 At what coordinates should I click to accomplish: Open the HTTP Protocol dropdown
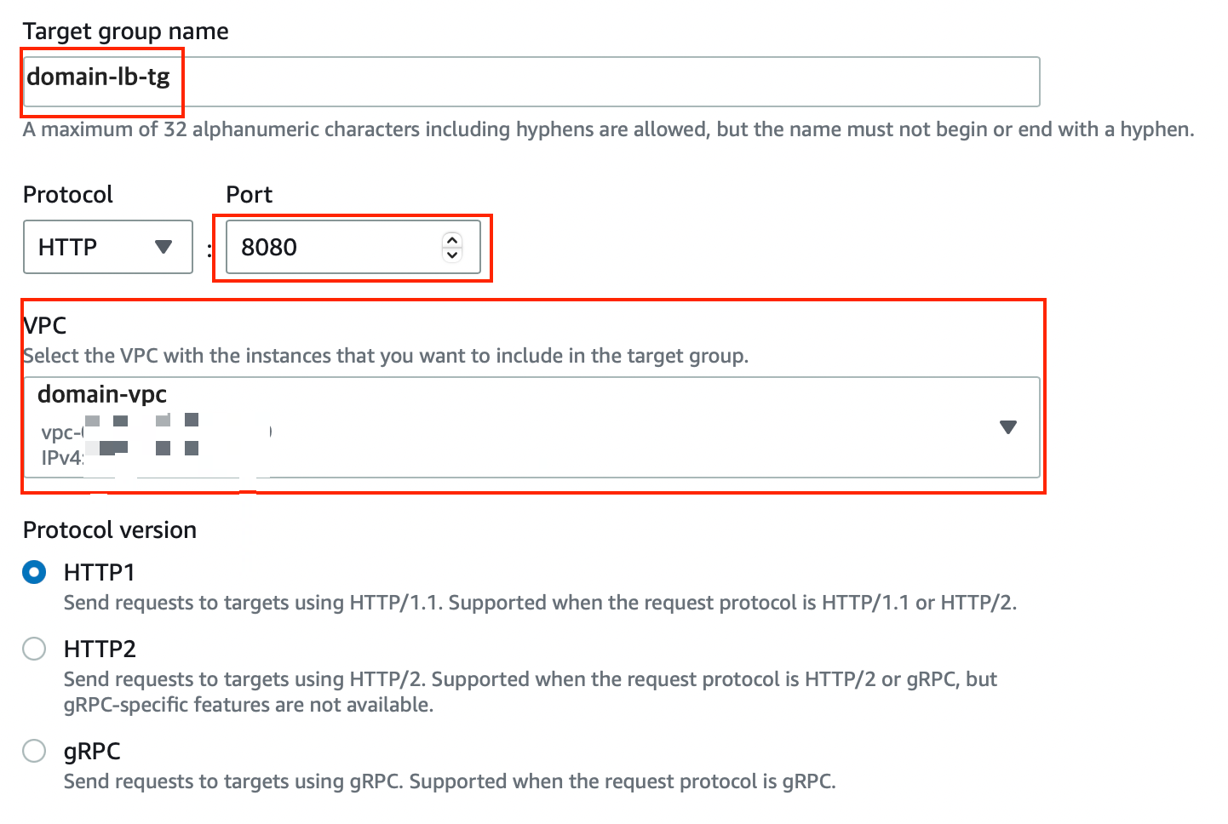[x=108, y=247]
